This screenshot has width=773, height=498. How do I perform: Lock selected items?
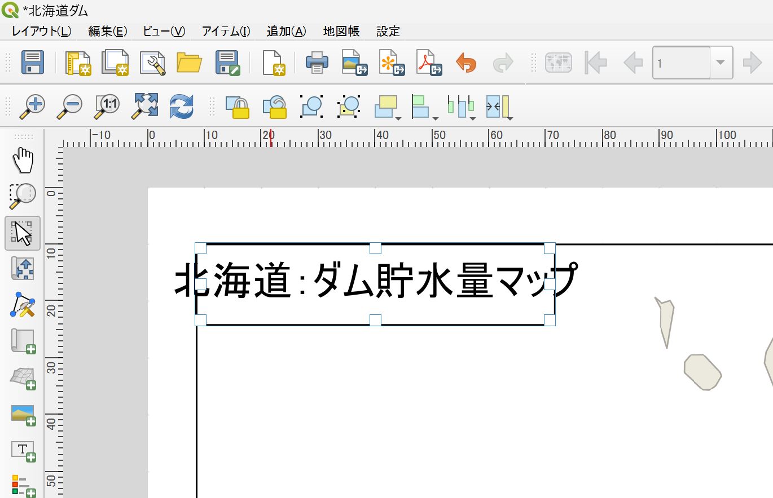point(237,106)
